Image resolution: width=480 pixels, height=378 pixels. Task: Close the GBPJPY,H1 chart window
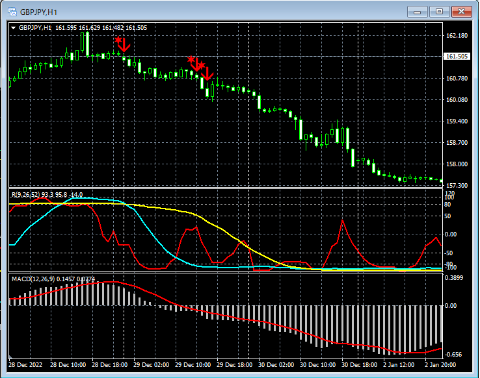point(461,11)
